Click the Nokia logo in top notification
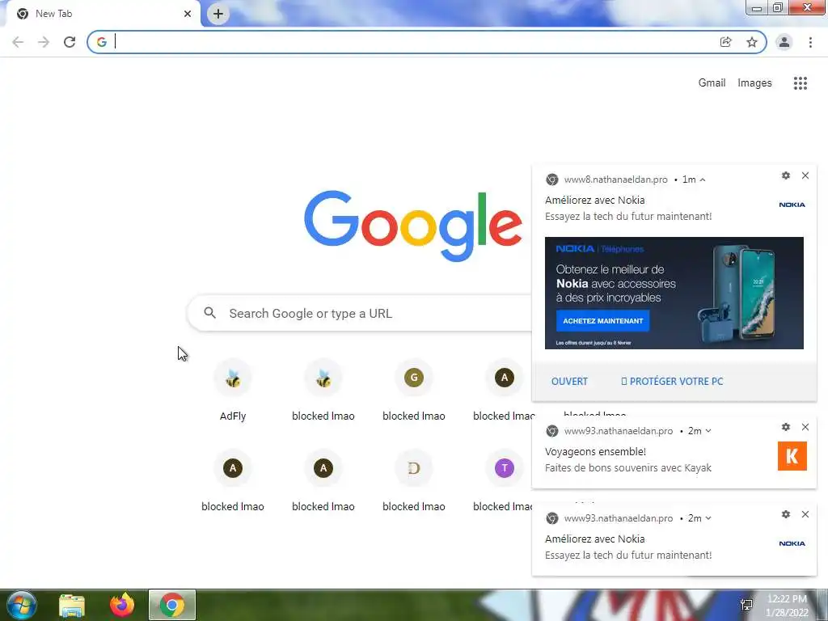828x621 pixels. tap(792, 205)
